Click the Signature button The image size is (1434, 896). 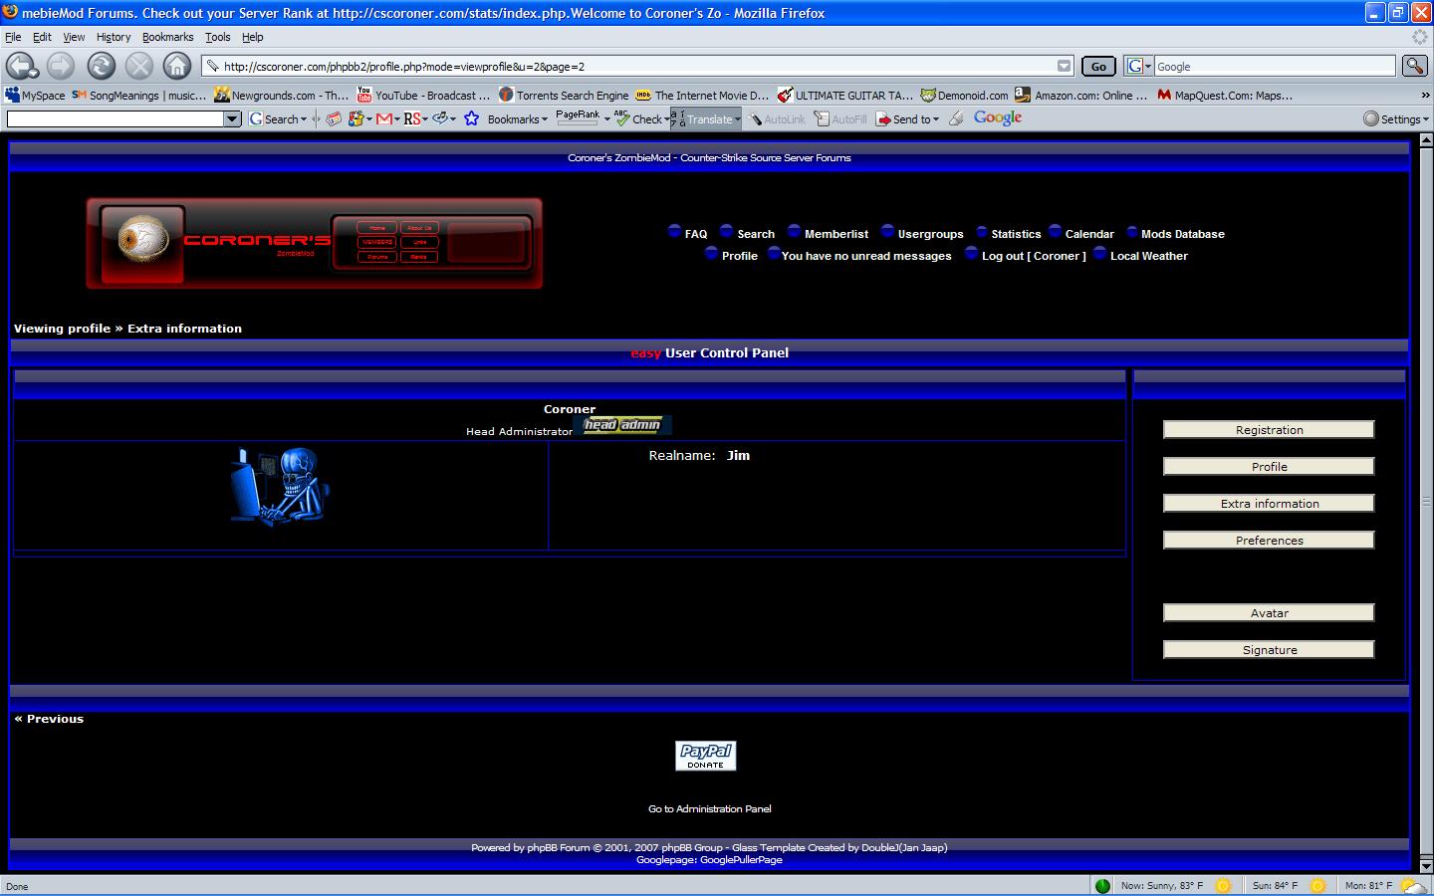[x=1269, y=650]
